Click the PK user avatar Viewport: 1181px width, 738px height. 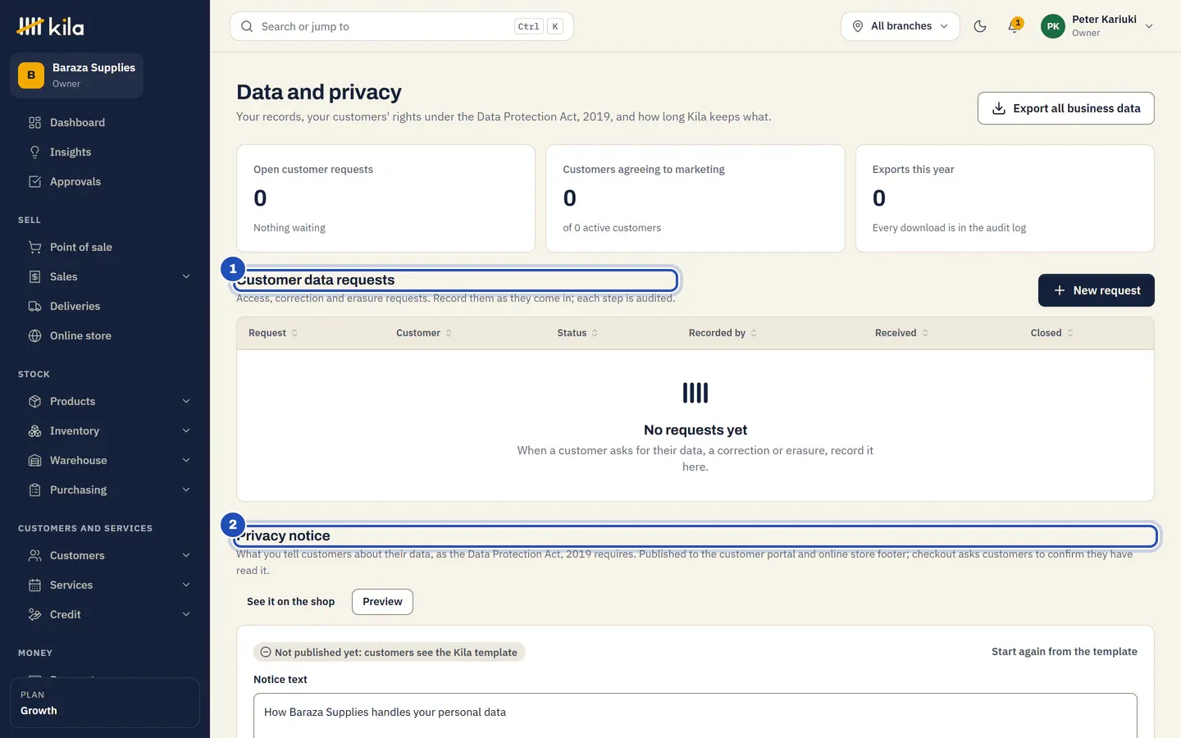pyautogui.click(x=1053, y=26)
